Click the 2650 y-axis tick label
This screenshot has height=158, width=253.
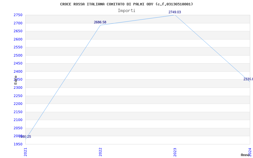click(x=18, y=31)
